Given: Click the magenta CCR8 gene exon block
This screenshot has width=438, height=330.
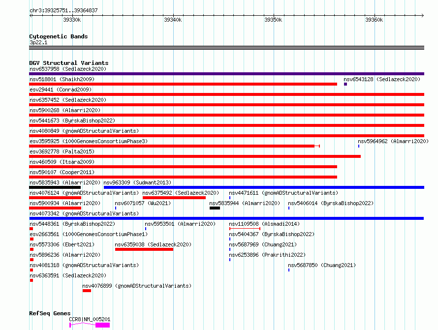Looking at the screenshot, I should (x=102, y=325).
